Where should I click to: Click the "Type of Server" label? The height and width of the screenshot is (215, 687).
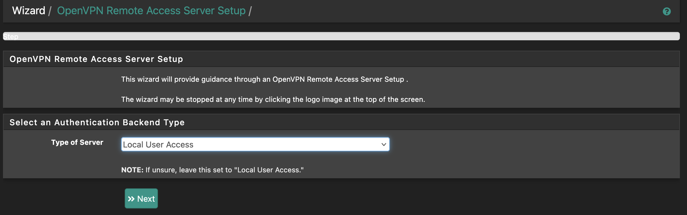click(77, 142)
